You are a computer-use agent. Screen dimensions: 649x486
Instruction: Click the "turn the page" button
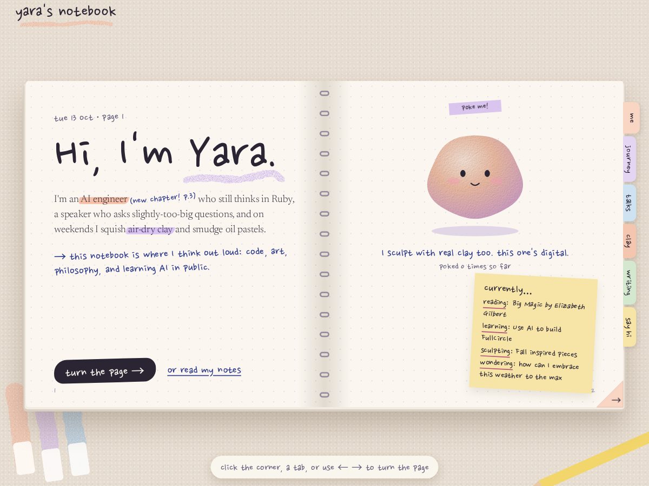coord(105,370)
